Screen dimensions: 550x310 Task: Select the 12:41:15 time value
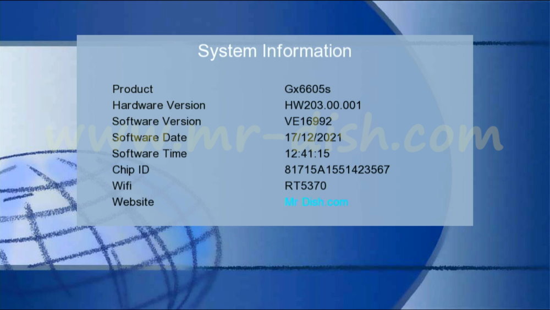pos(307,154)
